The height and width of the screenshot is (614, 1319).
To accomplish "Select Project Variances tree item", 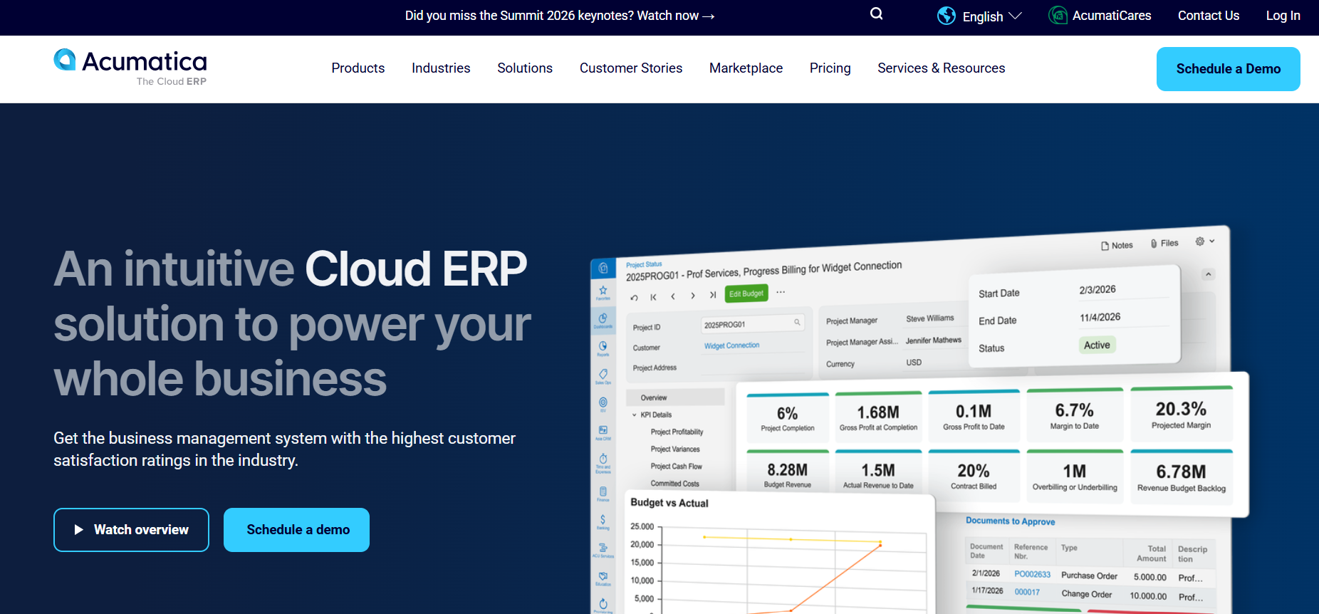I will 675,449.
